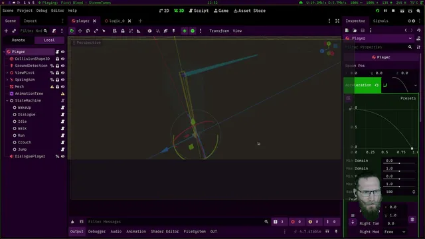Collapse the Player root node
This screenshot has height=239, width=425.
[x=4, y=52]
